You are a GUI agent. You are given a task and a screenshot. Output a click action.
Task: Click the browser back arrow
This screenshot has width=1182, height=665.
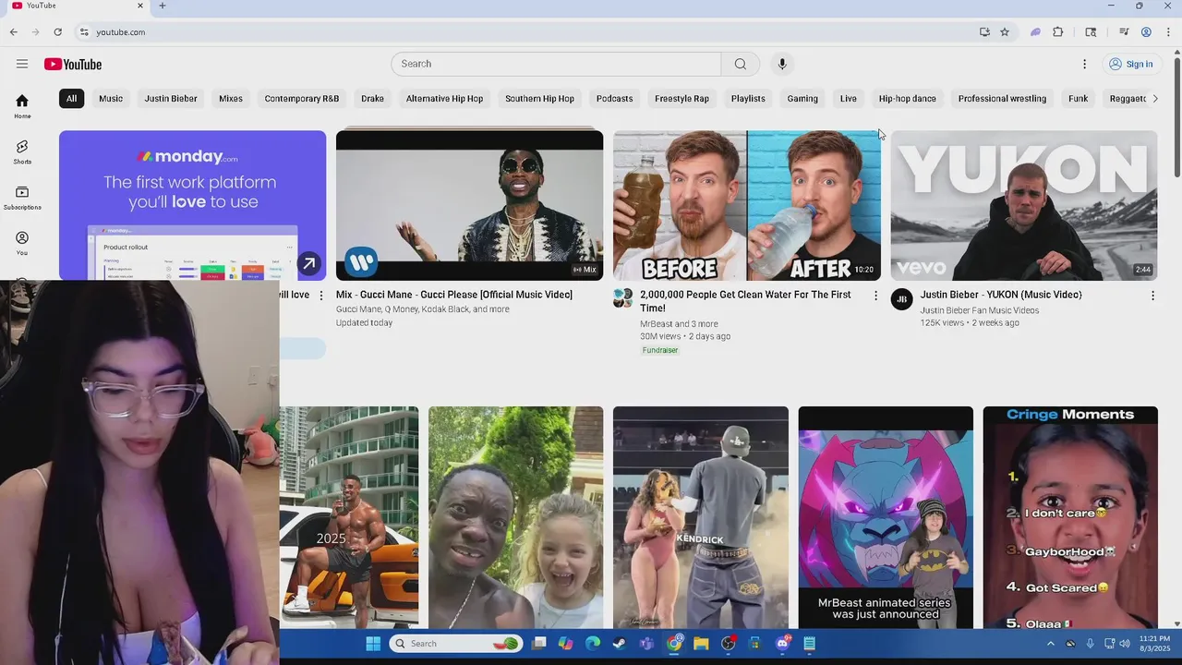pos(14,31)
